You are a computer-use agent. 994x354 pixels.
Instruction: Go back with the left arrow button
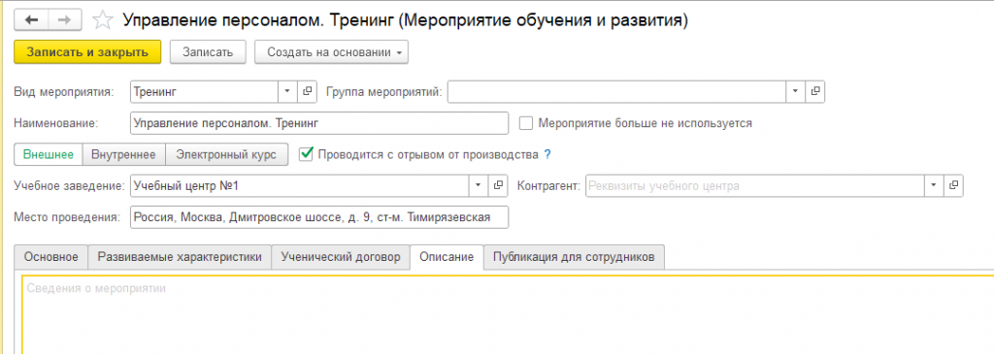point(30,20)
